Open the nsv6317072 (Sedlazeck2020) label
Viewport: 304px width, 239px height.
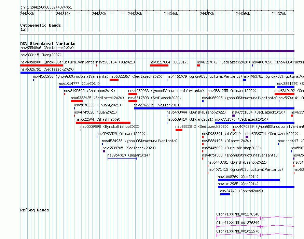point(223,62)
